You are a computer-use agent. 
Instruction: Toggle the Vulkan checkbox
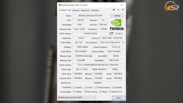74,92
